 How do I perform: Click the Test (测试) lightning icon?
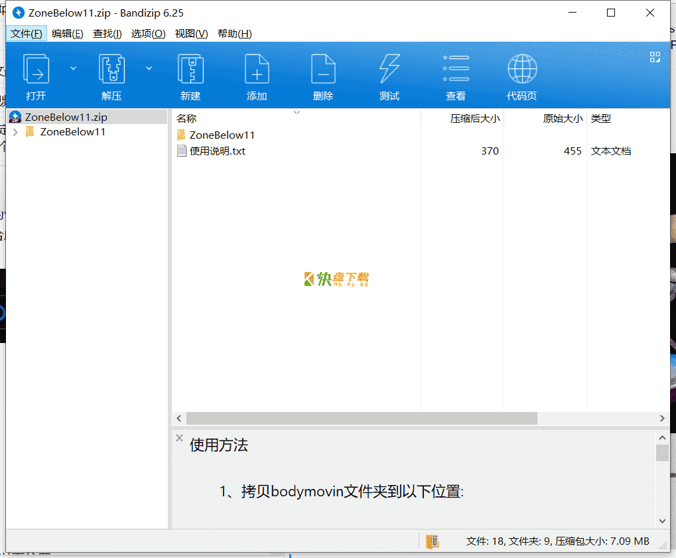coord(389,68)
